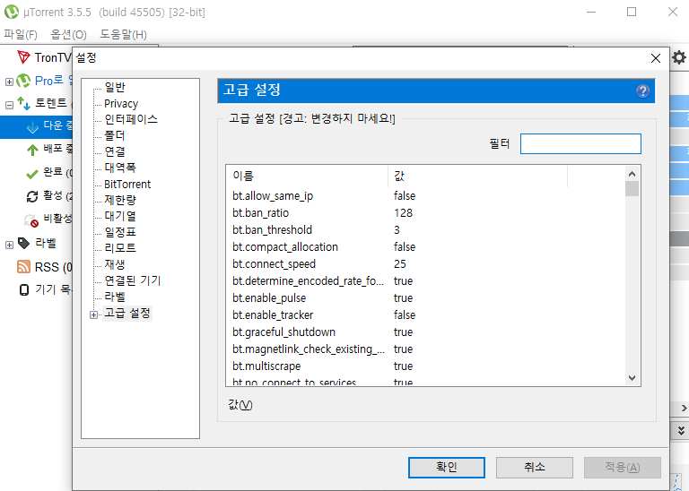Select 연결된 기기 in settings tree

tap(133, 280)
